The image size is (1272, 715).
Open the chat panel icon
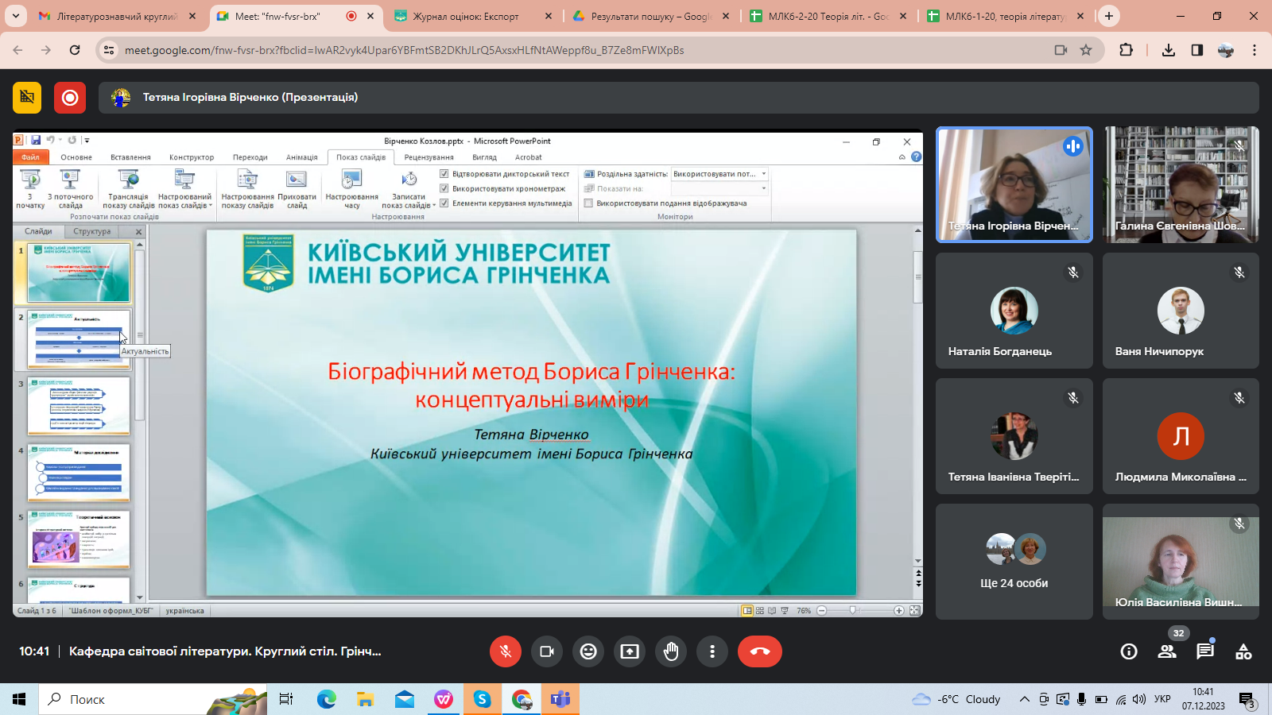pyautogui.click(x=1205, y=651)
